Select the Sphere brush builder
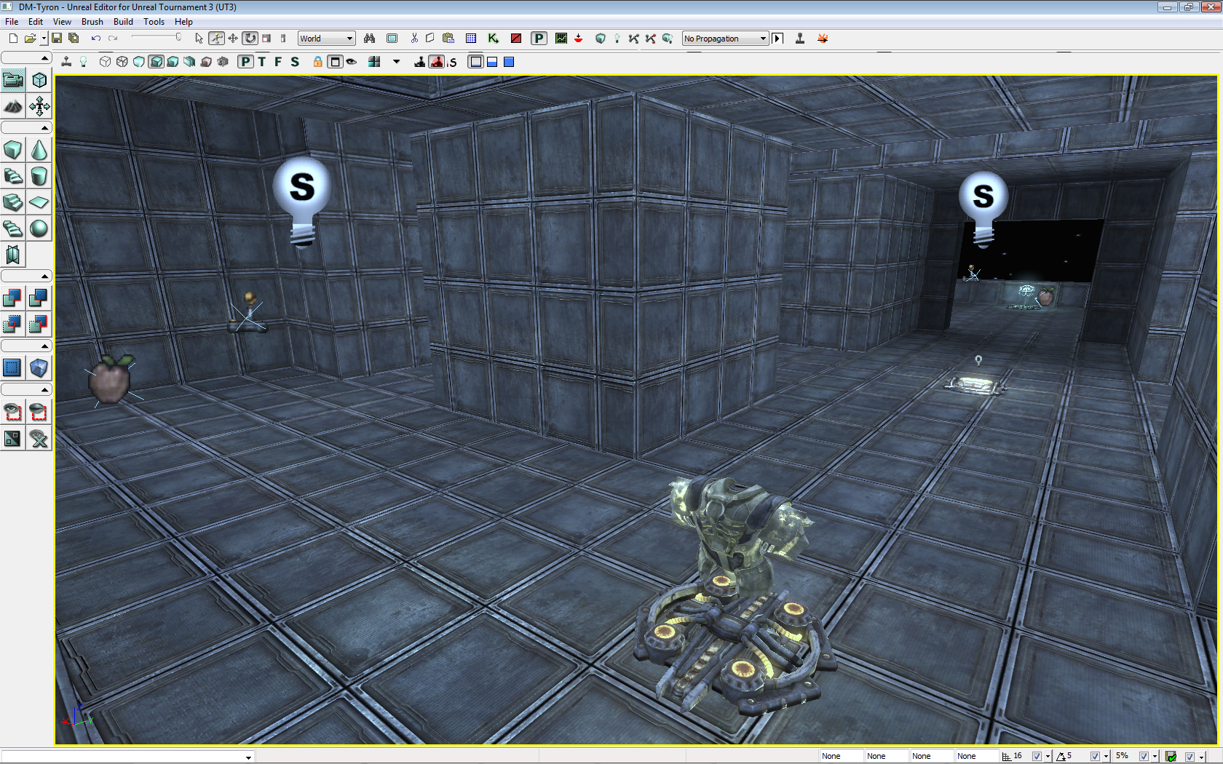The width and height of the screenshot is (1223, 764). pyautogui.click(x=39, y=228)
